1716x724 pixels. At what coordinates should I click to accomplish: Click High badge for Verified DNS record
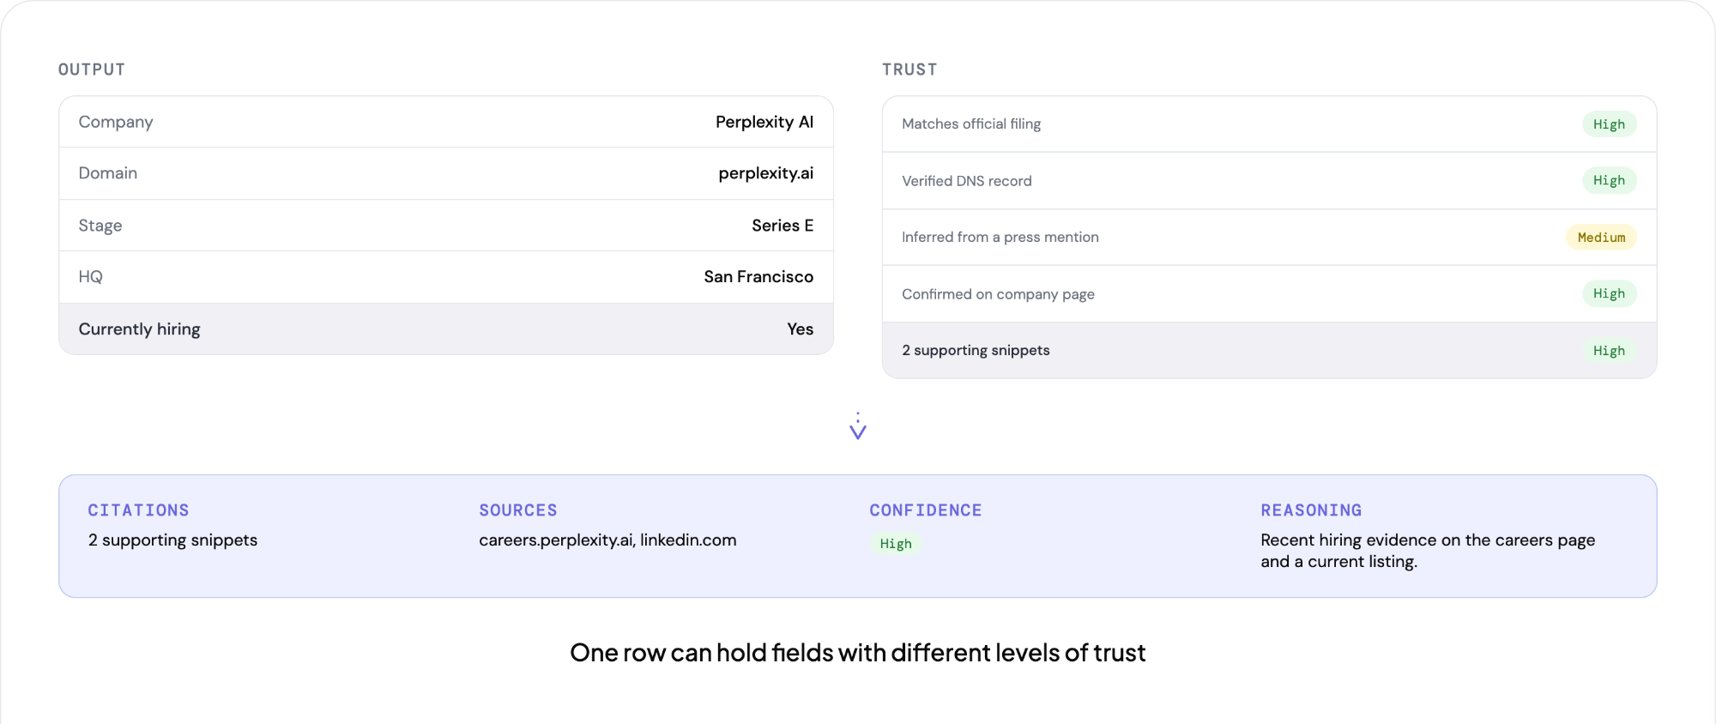1609,180
